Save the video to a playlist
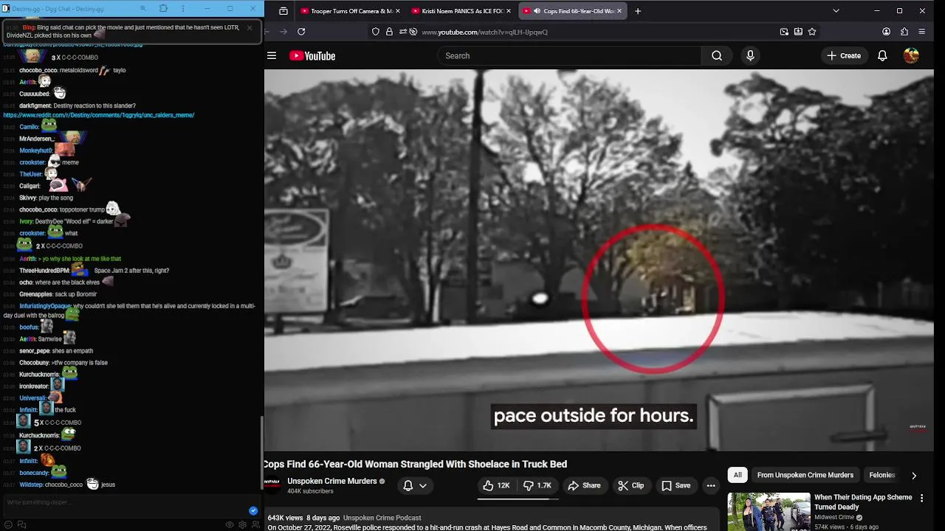The height and width of the screenshot is (531, 945). [676, 485]
